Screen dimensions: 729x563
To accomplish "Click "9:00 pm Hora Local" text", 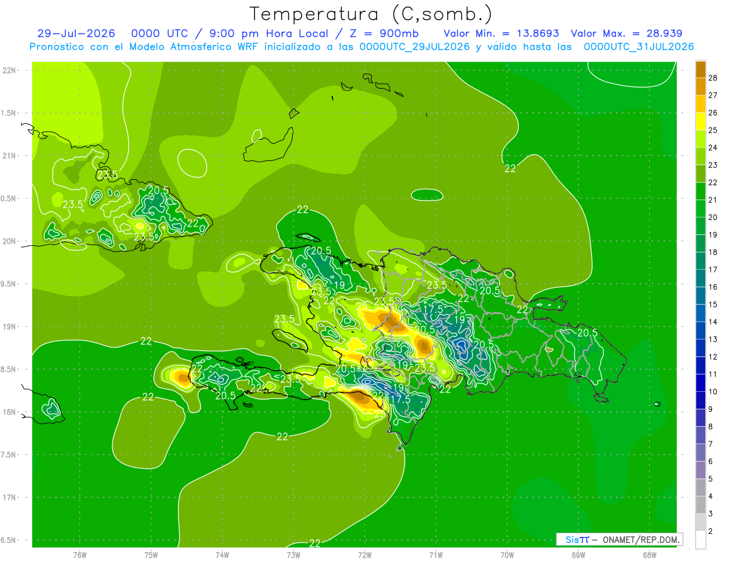I will (268, 33).
